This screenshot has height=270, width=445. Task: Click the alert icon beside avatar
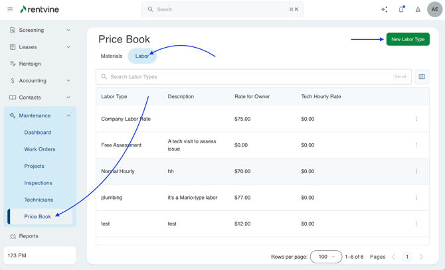(x=418, y=9)
